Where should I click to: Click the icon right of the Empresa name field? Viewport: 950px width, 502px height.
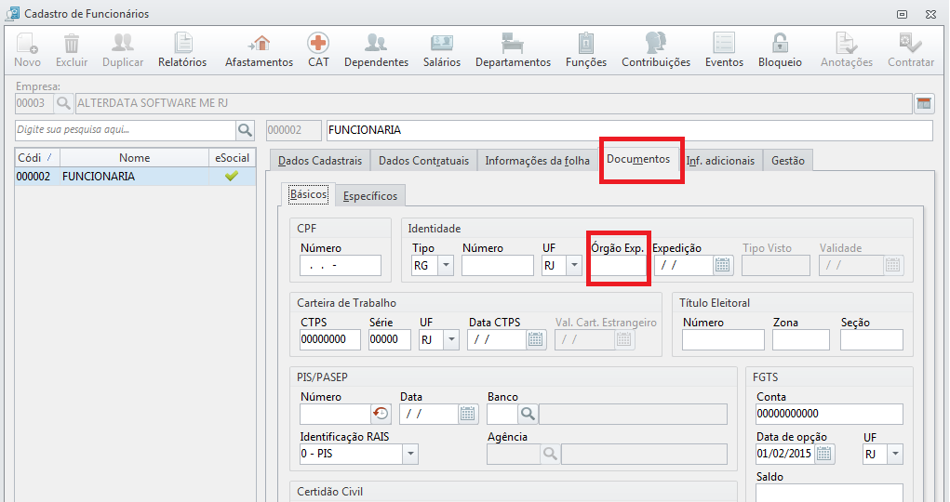tap(924, 103)
